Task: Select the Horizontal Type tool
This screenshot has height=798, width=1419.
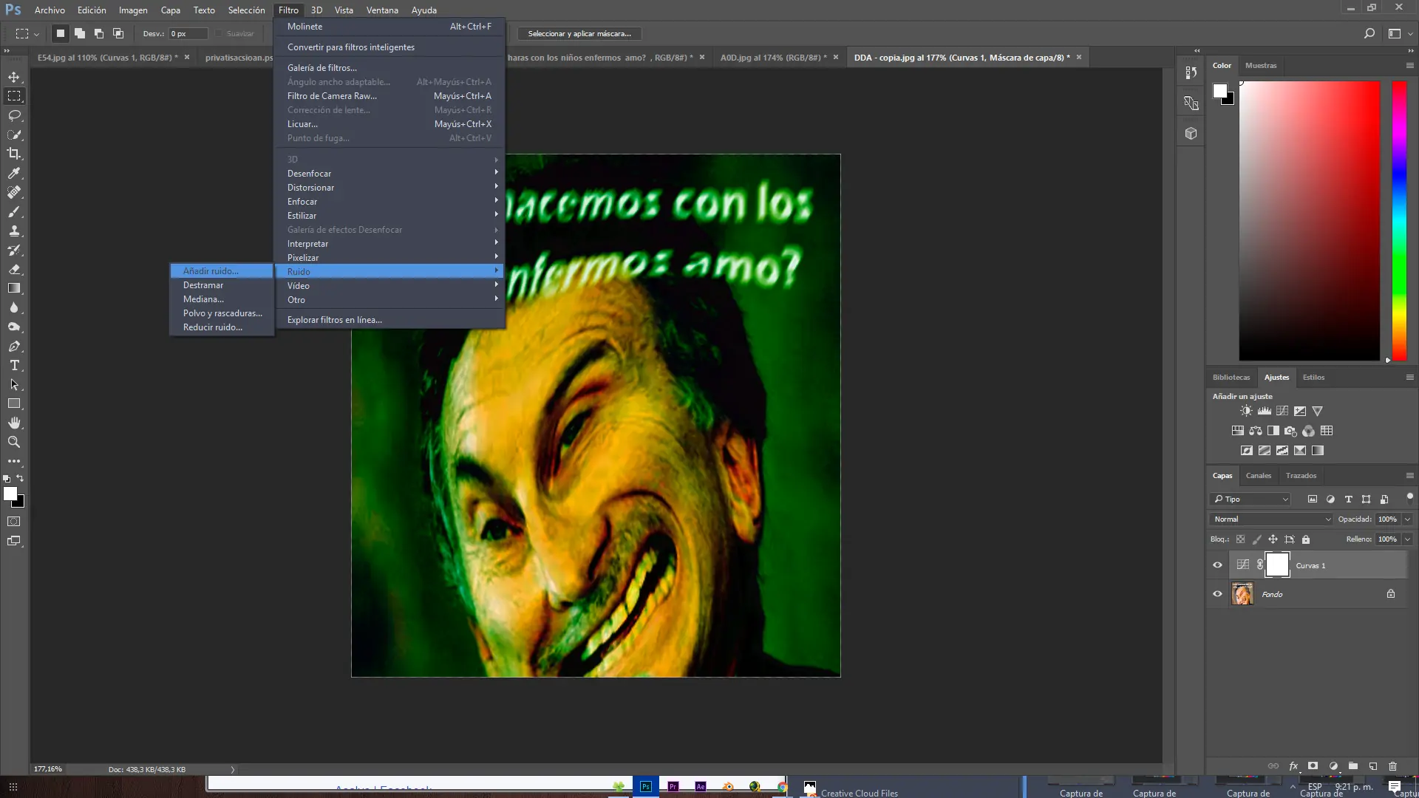Action: 14,365
